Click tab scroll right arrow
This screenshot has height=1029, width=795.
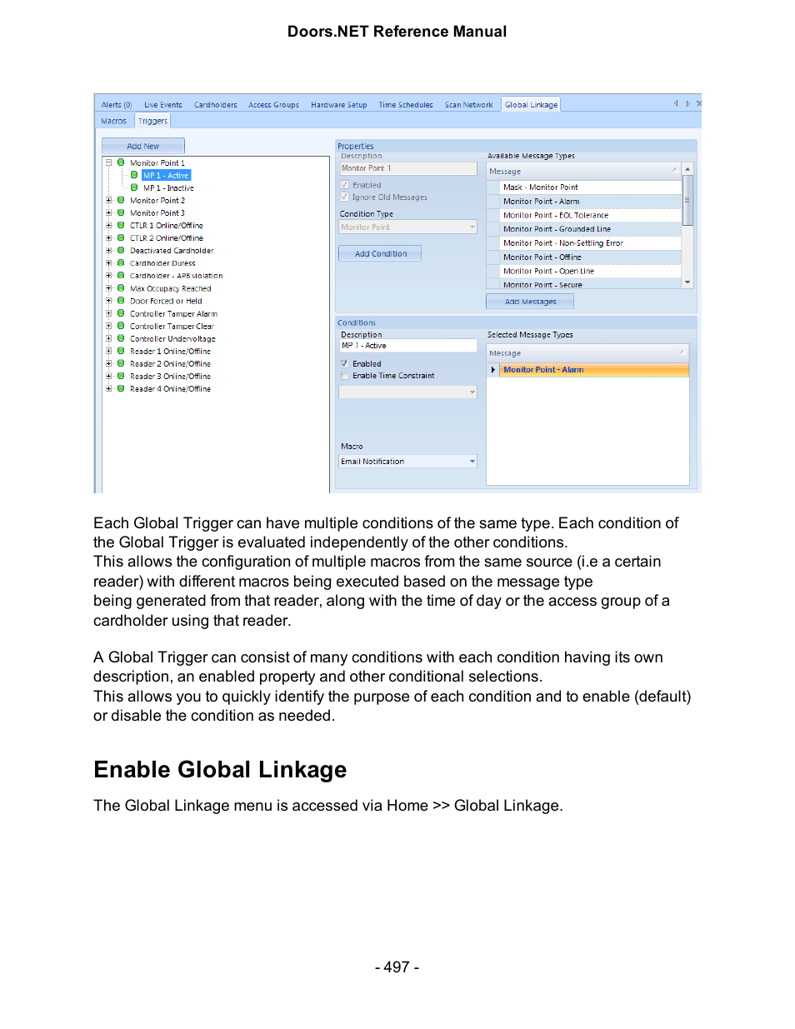tap(687, 104)
